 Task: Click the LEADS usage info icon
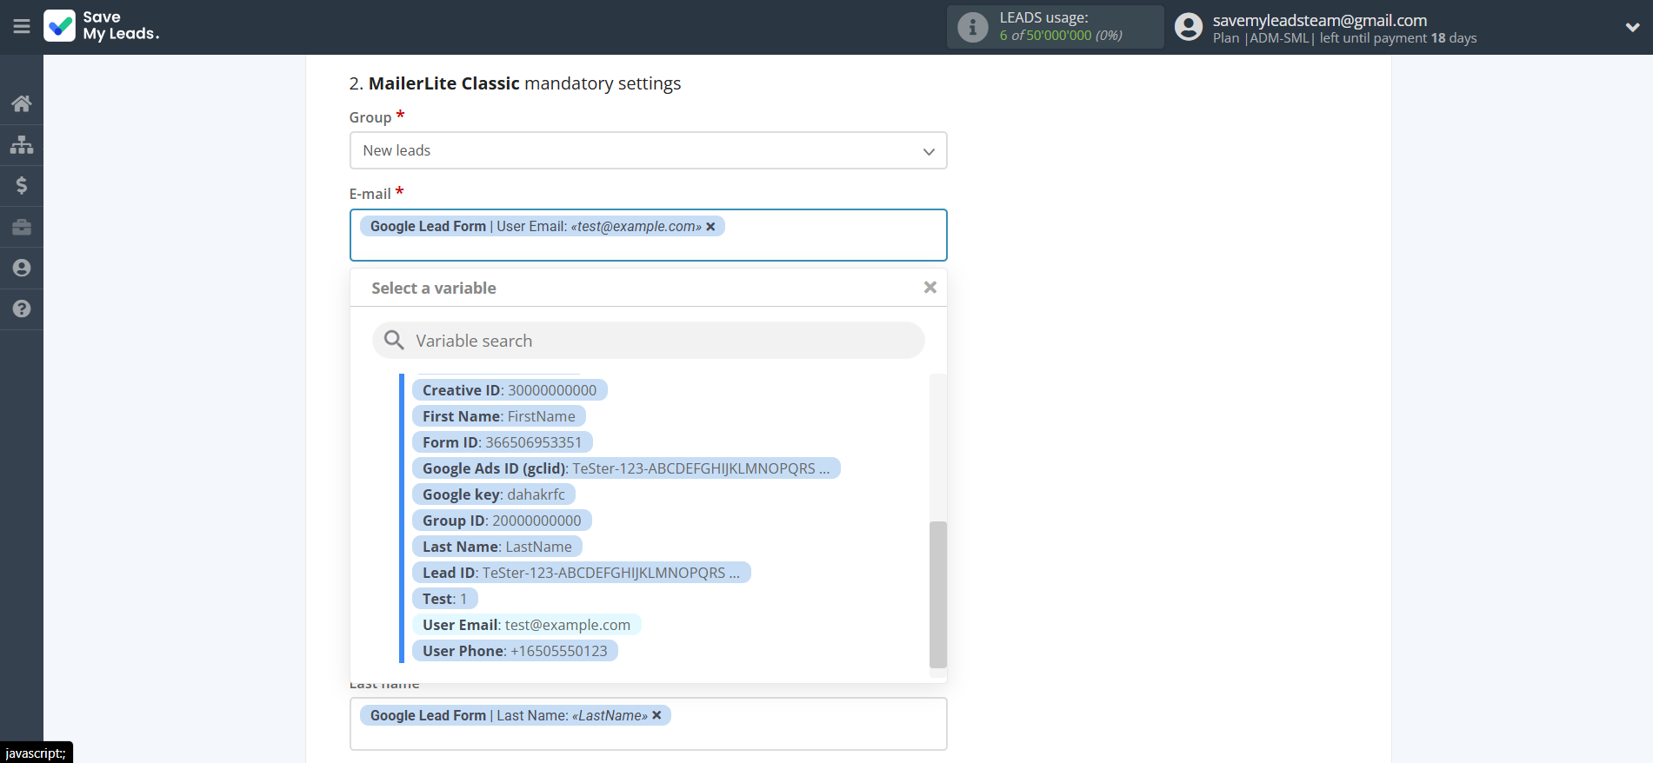click(x=972, y=27)
